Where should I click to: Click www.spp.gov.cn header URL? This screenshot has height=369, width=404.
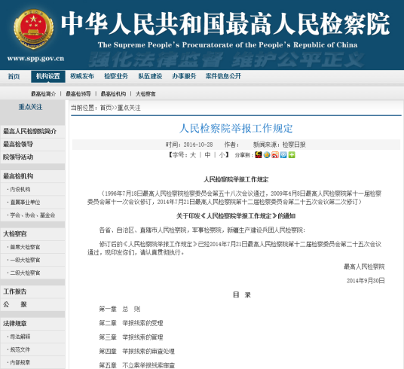pyautogui.click(x=36, y=59)
